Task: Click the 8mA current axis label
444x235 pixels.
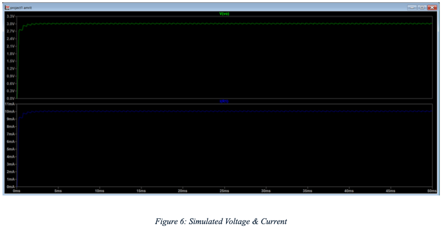Action: 10,127
